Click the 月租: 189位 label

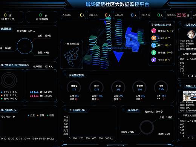point(166,117)
